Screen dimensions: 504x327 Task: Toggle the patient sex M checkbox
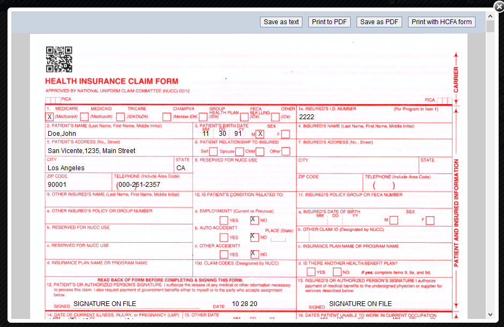coord(260,134)
